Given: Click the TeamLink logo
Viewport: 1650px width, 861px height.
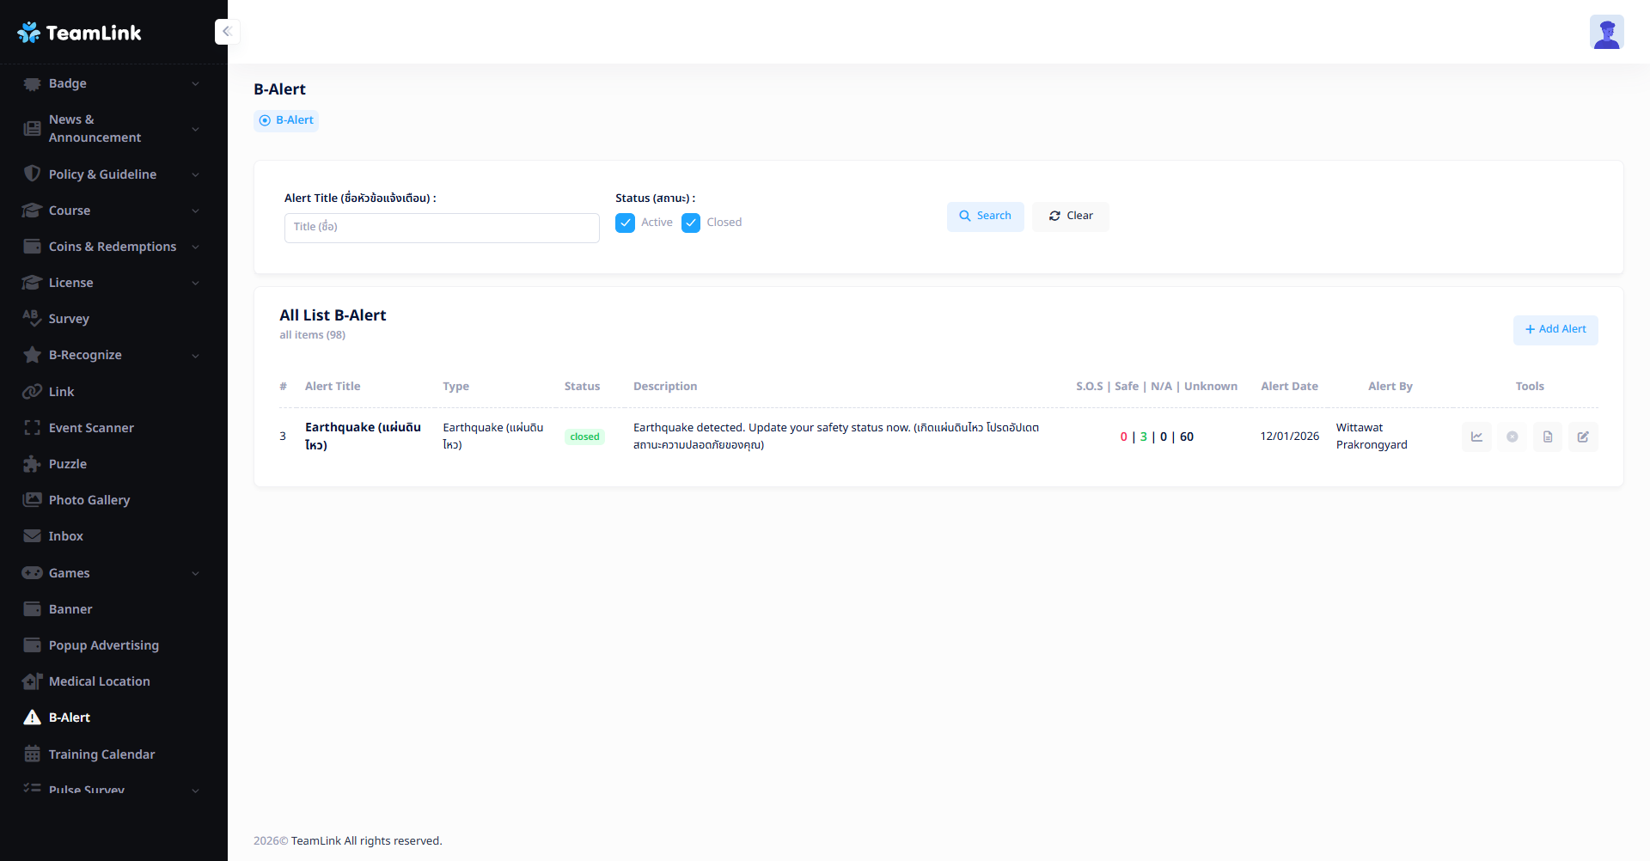Looking at the screenshot, I should (79, 33).
